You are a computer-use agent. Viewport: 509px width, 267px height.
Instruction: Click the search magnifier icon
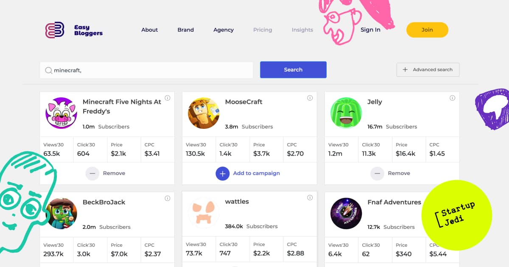tap(49, 70)
